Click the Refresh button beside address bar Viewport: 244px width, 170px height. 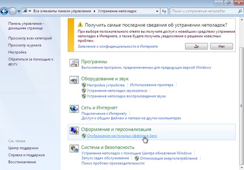[x=164, y=11]
